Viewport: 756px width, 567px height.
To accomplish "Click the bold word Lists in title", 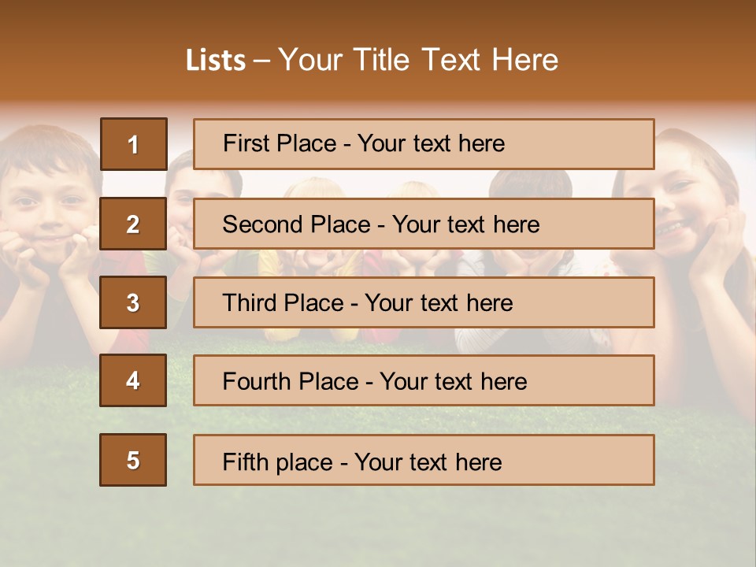I will tap(215, 61).
